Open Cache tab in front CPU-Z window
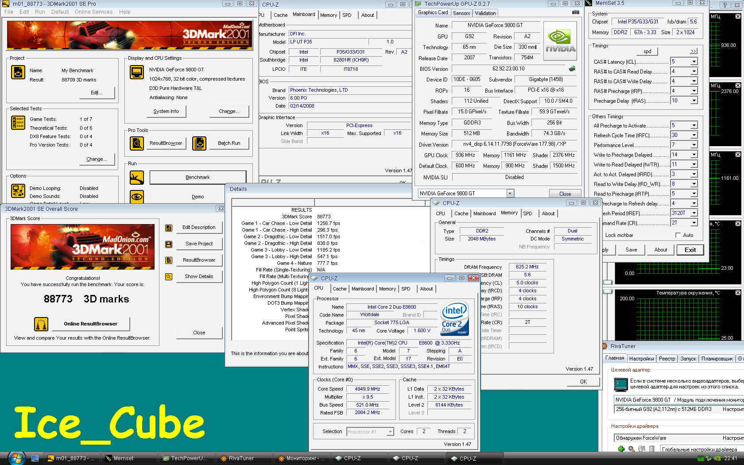The width and height of the screenshot is (744, 465). 339,289
